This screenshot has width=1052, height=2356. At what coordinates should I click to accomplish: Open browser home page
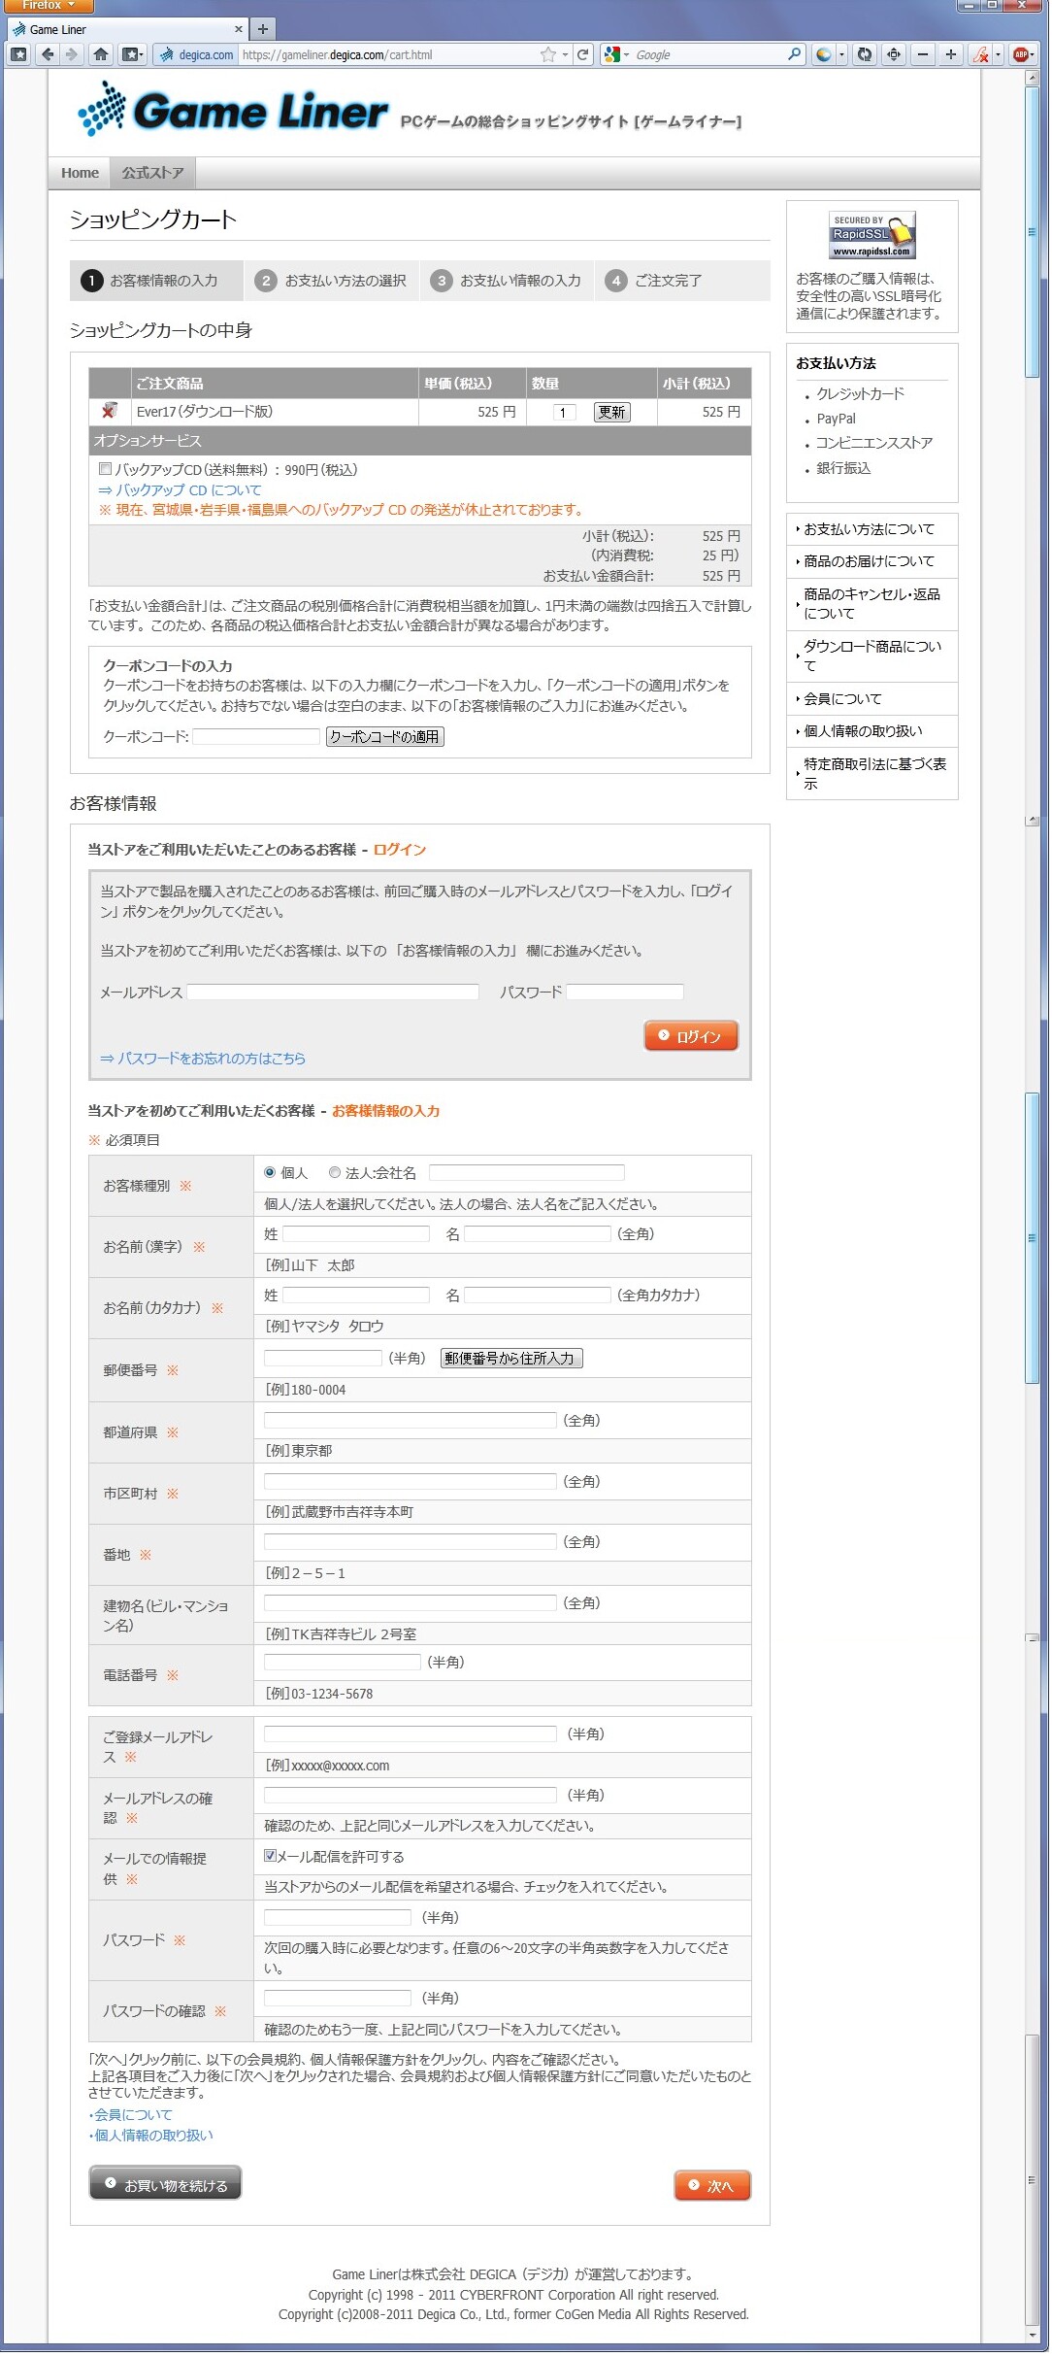pyautogui.click(x=100, y=54)
